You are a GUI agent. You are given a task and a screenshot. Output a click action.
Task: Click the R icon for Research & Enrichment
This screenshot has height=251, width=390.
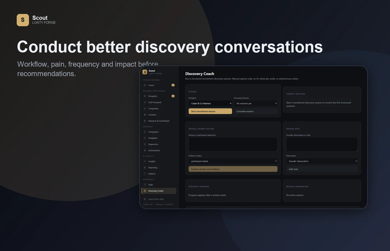coord(145,121)
